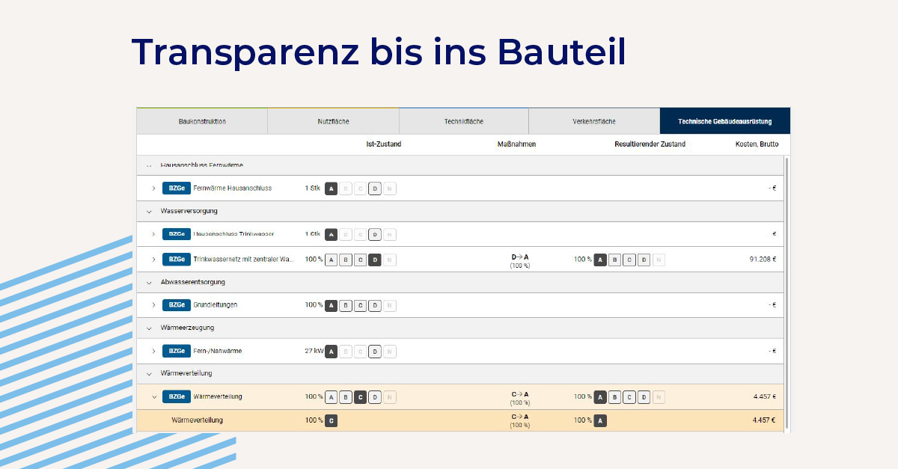
Task: Collapse the Wärmeerzeugung section
Action: pos(149,328)
